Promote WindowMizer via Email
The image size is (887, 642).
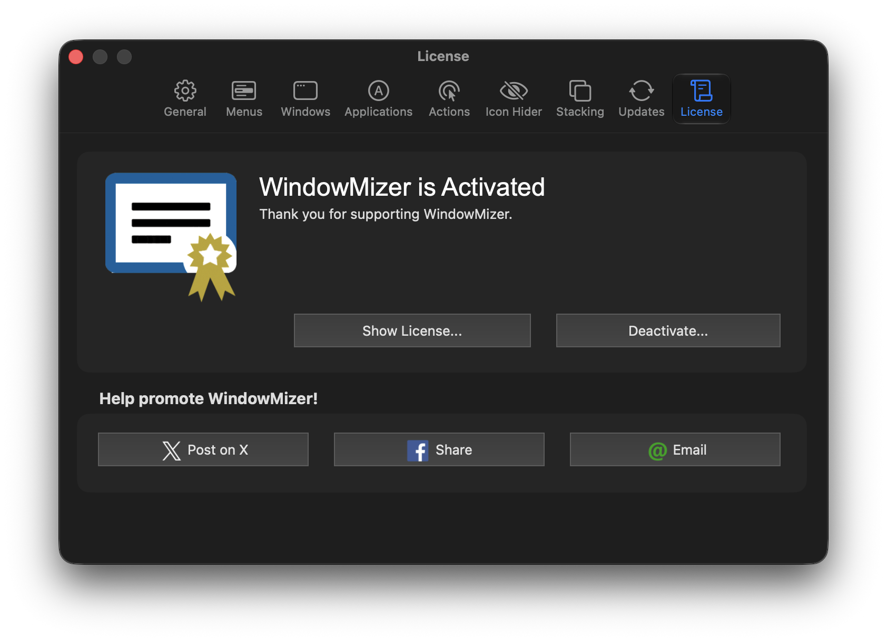point(675,449)
